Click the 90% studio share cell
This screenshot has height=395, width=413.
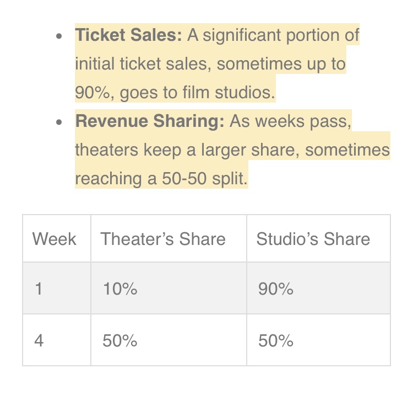click(275, 289)
